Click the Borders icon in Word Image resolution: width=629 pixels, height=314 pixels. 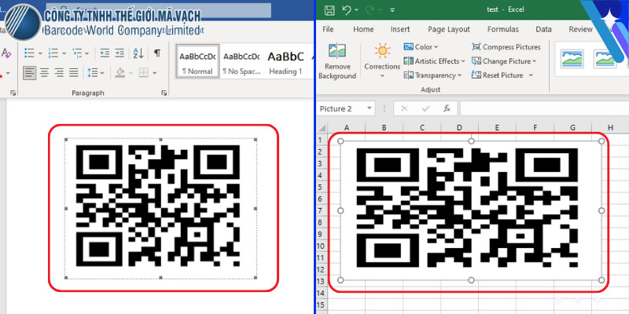click(144, 73)
